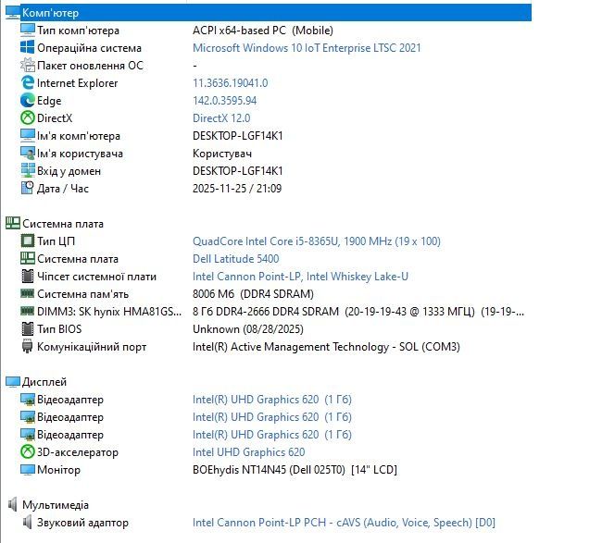The height and width of the screenshot is (543, 602).
Task: Select the Пакет оновлення ОС field label
Action: [x=90, y=66]
